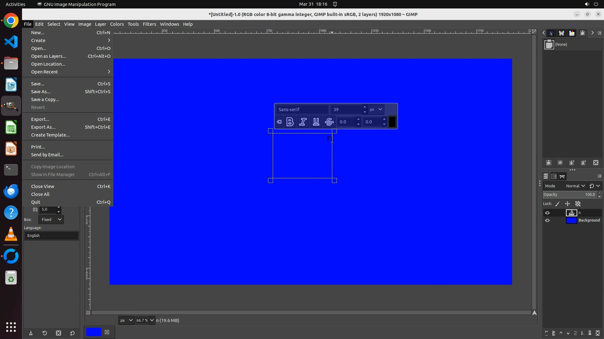Hide the Background layer eye icon
This screenshot has height=339, width=604.
tap(547, 220)
